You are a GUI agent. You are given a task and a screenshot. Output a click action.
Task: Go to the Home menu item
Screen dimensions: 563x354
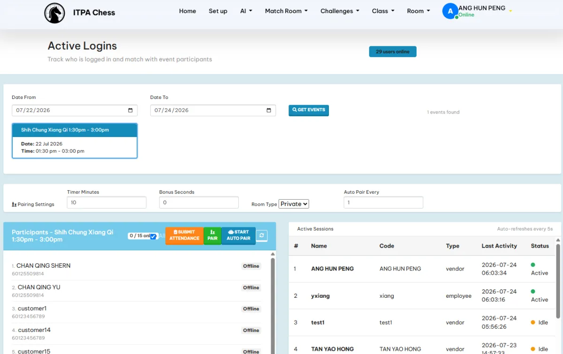[x=187, y=11]
